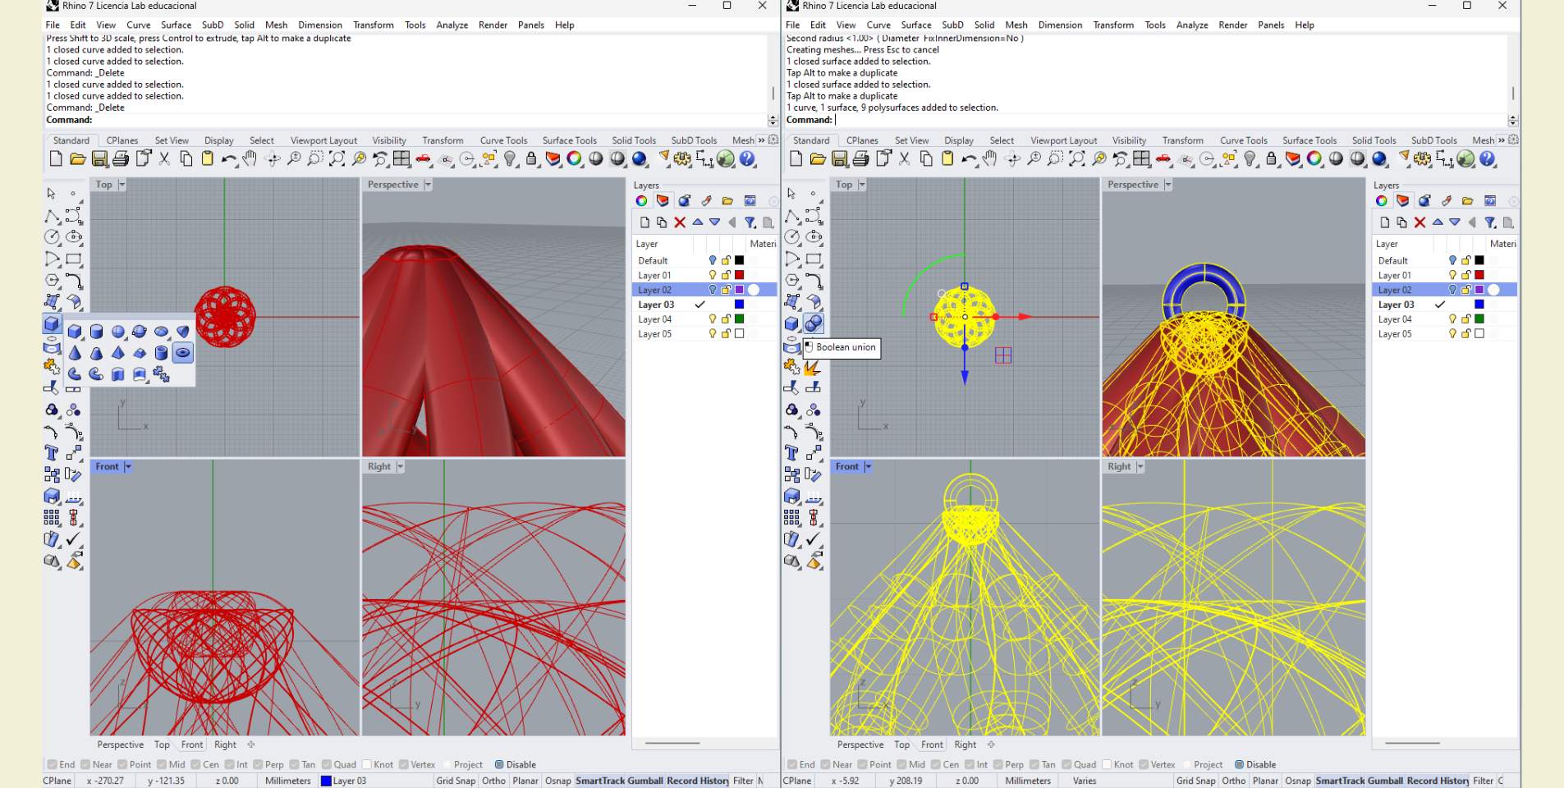The width and height of the screenshot is (1564, 788).
Task: Toggle Gumball in left window status bar
Action: (646, 781)
